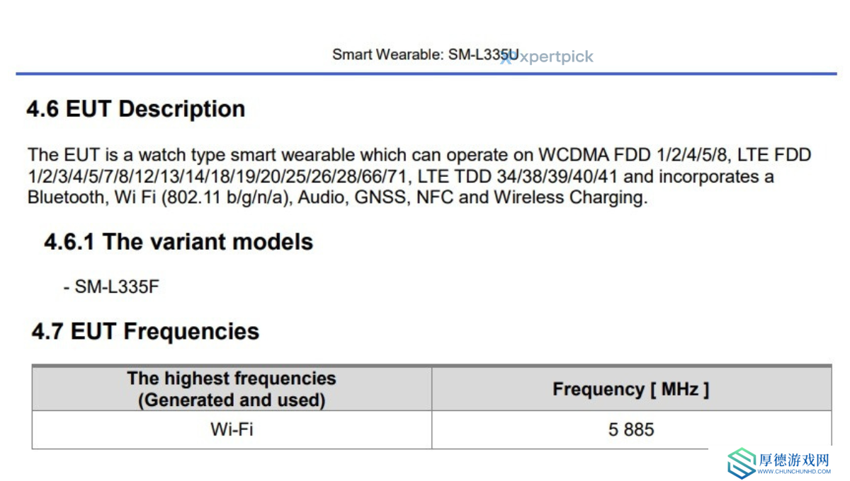Click the xpertpick watermark text
The height and width of the screenshot is (481, 850).
click(552, 57)
